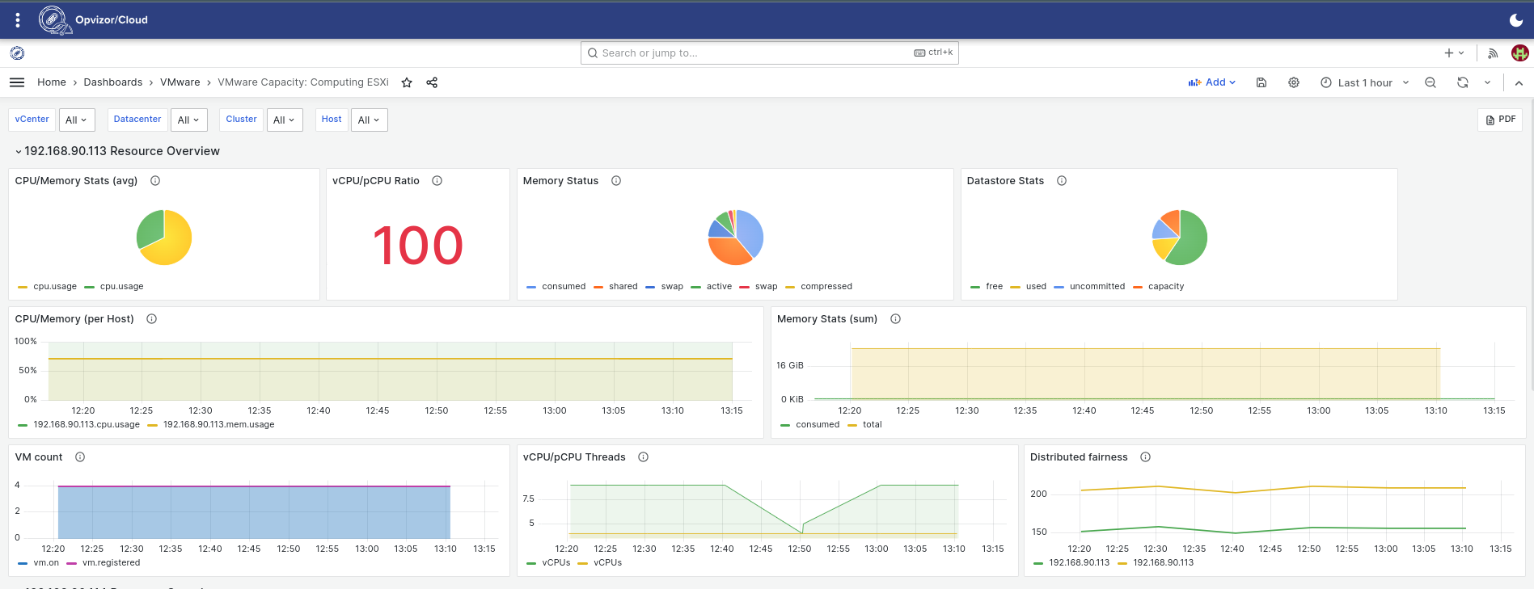Click the CPU/Memory Stats pie chart
The width and height of the screenshot is (1534, 589).
click(x=164, y=238)
